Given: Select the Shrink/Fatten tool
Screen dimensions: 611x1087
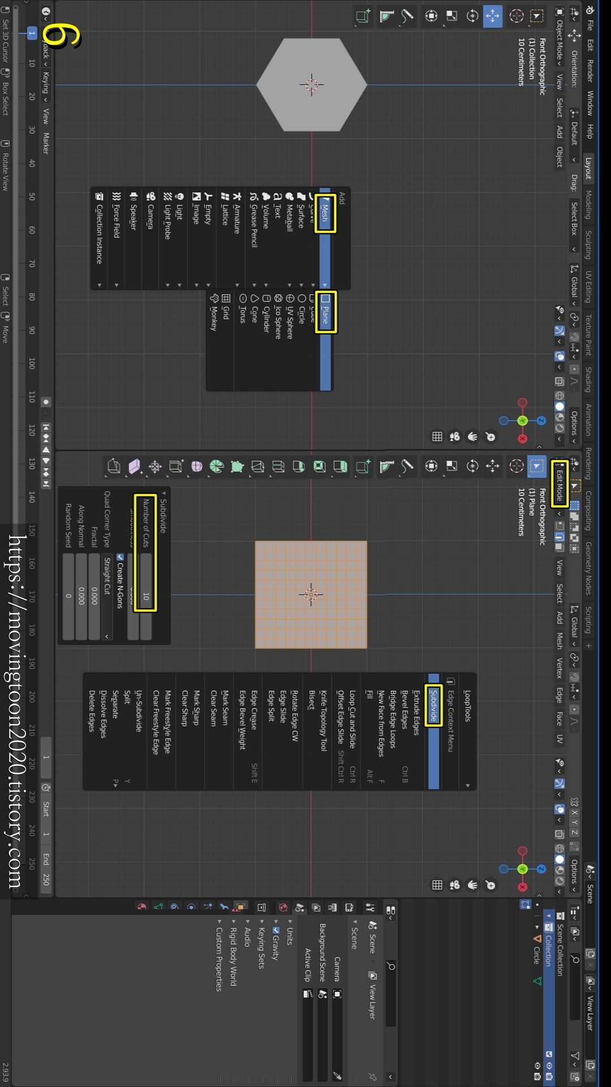Looking at the screenshot, I should [x=155, y=466].
